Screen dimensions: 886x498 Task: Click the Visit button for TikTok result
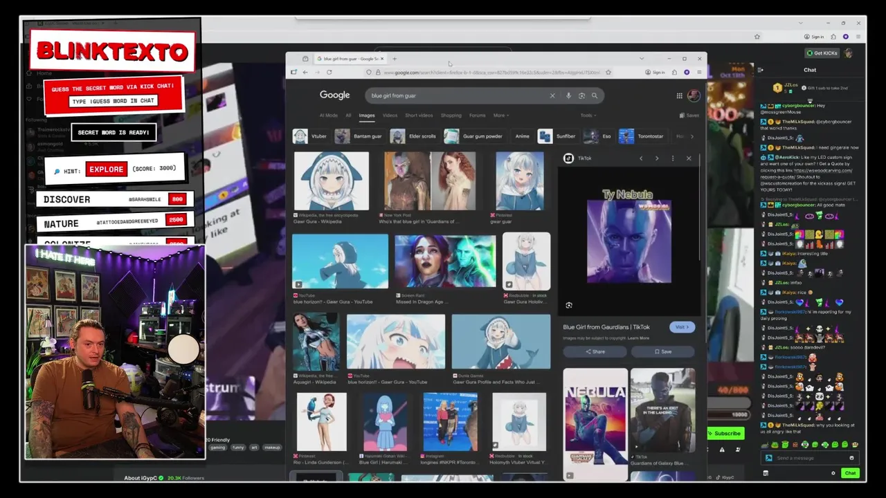pyautogui.click(x=682, y=327)
